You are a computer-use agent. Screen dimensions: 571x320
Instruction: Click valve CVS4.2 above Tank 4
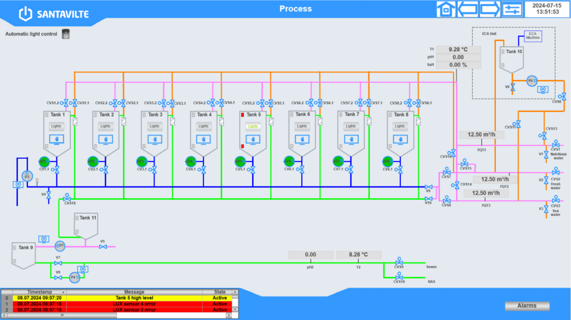pos(212,104)
